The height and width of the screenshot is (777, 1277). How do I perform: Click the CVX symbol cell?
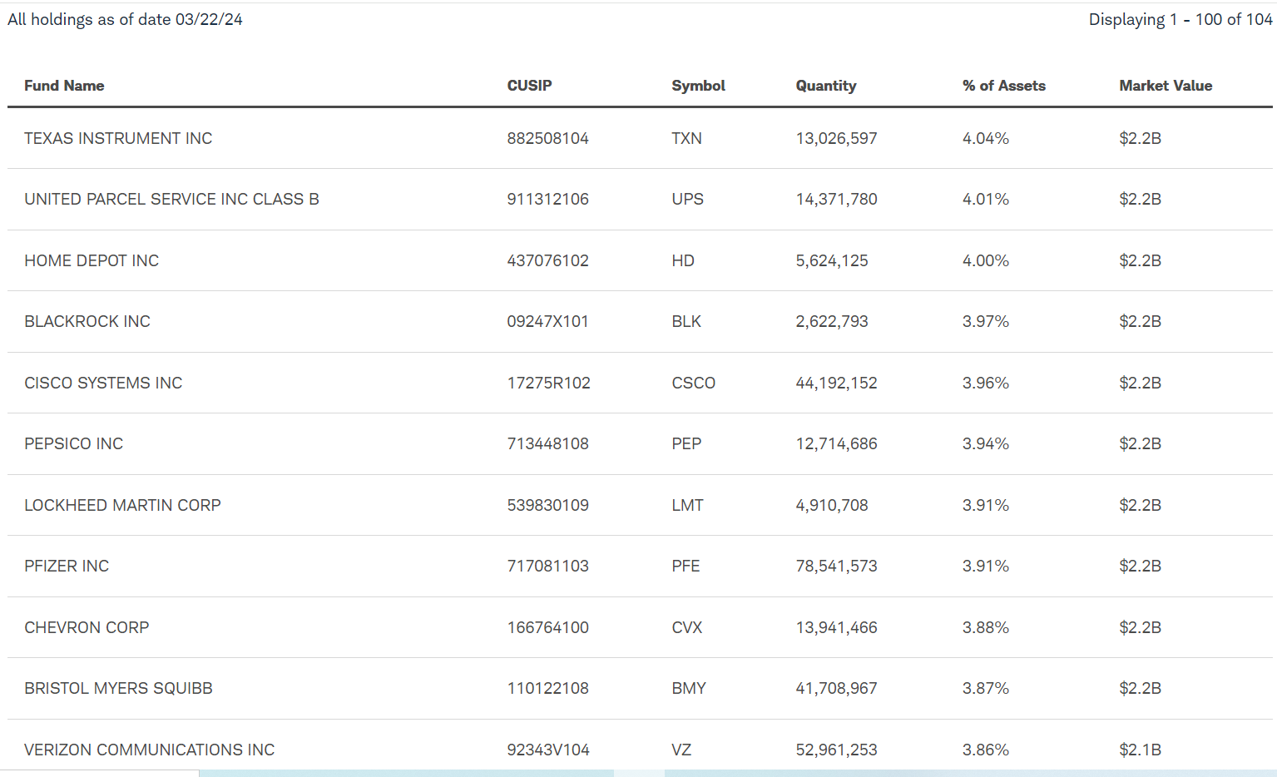tap(686, 627)
